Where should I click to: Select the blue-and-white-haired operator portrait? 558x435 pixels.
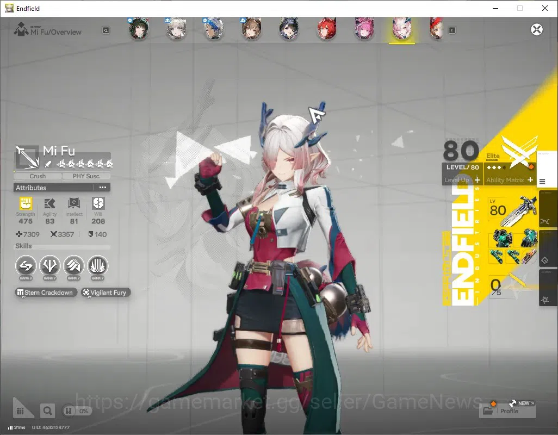214,29
